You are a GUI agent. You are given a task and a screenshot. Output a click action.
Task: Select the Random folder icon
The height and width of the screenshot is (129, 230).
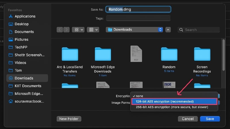click(169, 54)
